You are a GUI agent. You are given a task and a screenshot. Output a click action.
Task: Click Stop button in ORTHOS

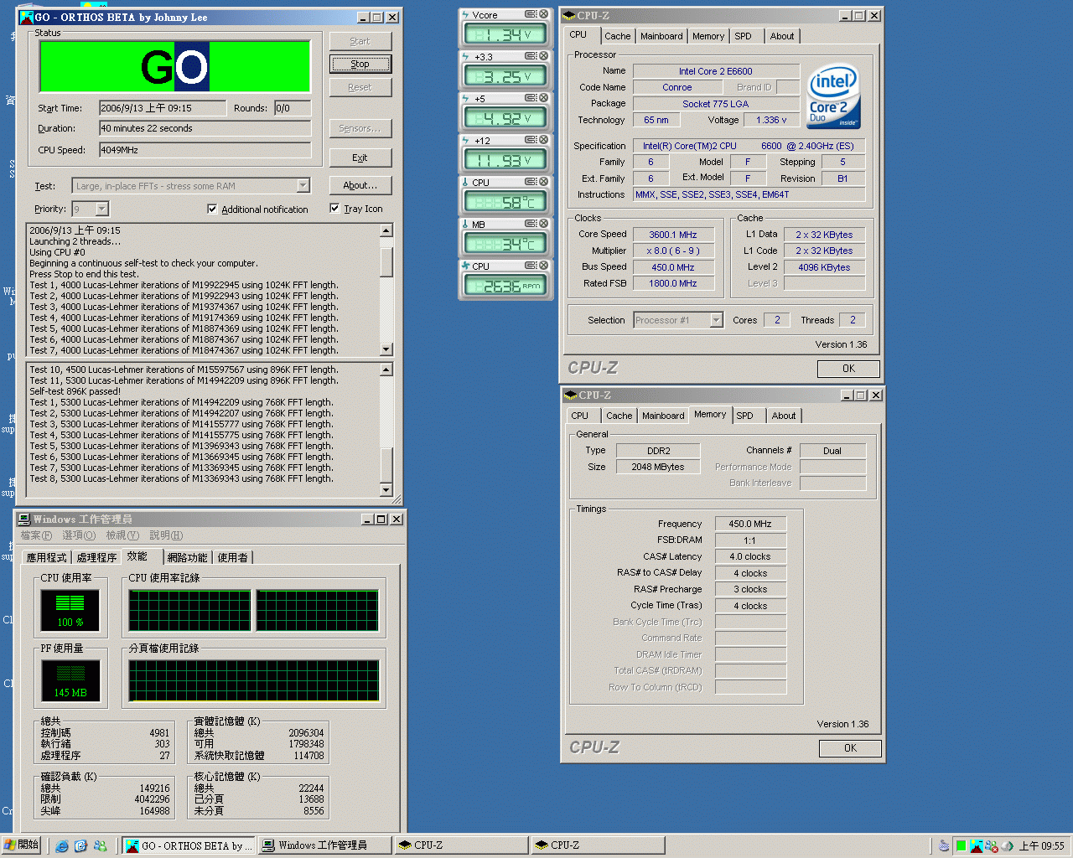point(360,64)
